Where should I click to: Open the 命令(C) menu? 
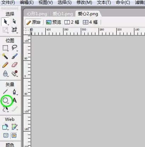pyautogui.click(x=123, y=2)
